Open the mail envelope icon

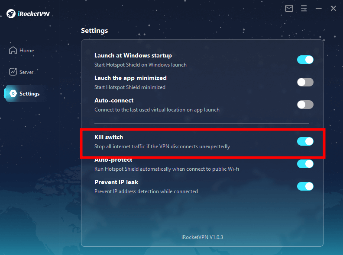click(289, 9)
